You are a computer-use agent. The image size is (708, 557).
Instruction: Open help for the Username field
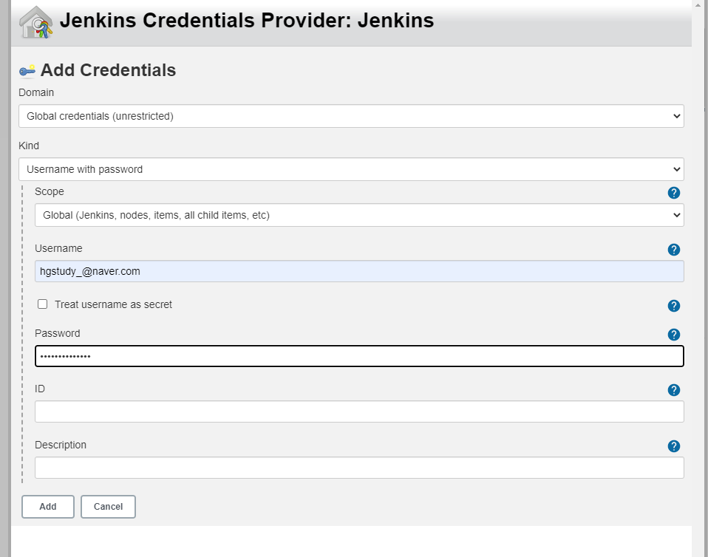pyautogui.click(x=674, y=250)
